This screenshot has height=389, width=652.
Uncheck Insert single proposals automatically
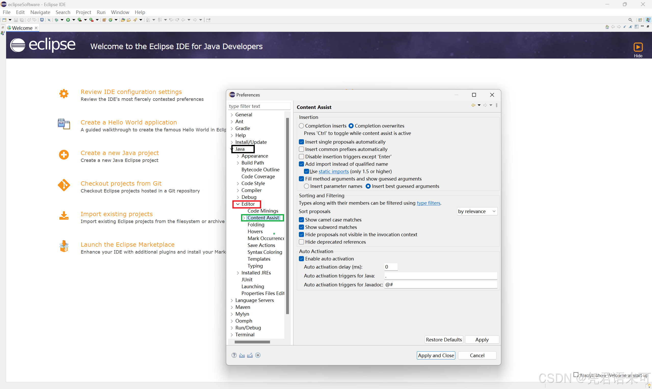(301, 142)
